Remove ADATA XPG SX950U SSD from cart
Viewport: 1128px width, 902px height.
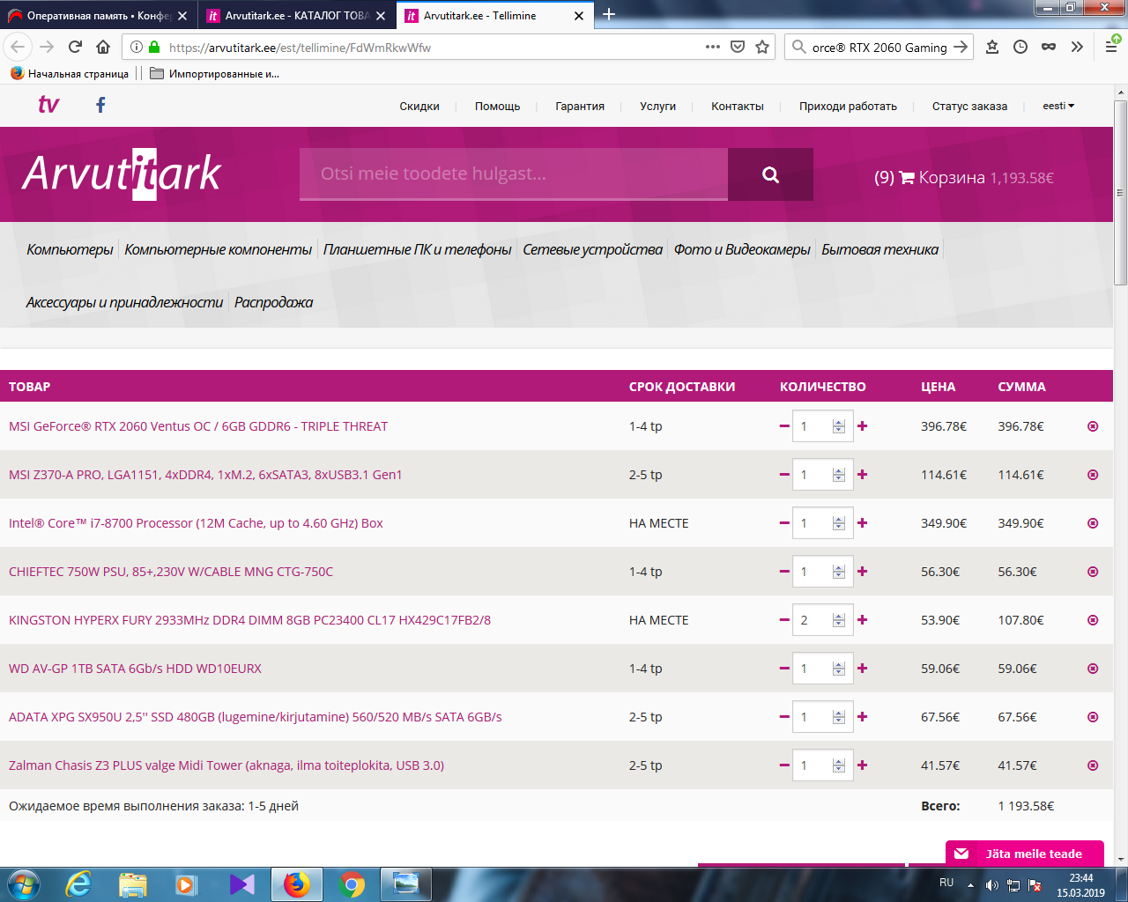[x=1093, y=717]
